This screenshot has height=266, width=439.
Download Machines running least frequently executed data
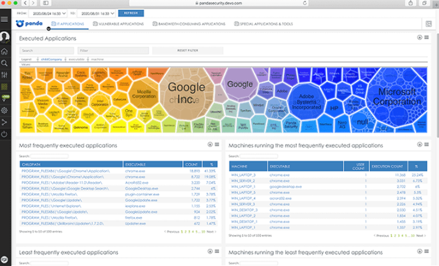click(x=419, y=251)
